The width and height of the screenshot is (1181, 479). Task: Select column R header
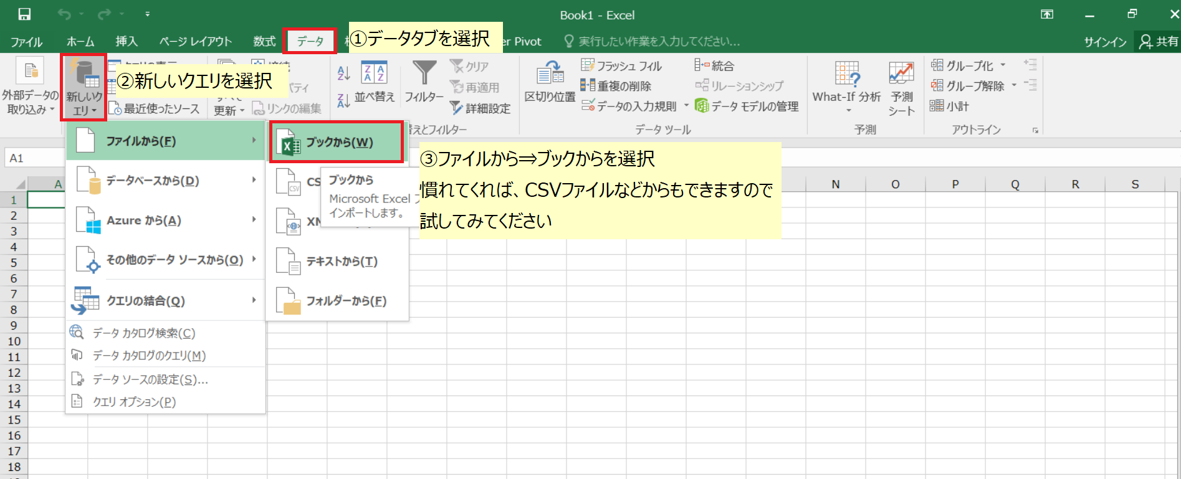[1074, 184]
